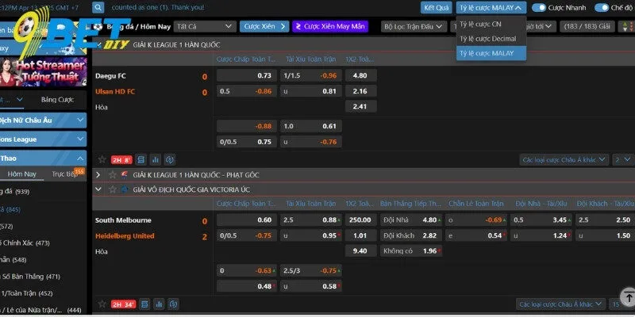Open the Bộ Lọc Trận Đấu dropdown

click(x=414, y=27)
